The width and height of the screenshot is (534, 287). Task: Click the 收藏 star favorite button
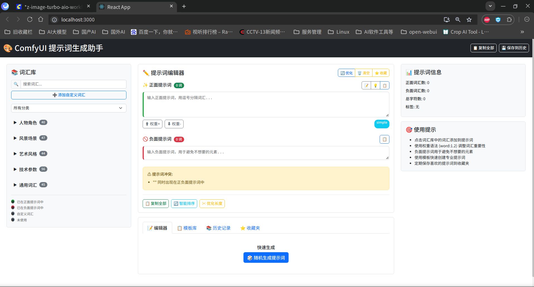(381, 73)
